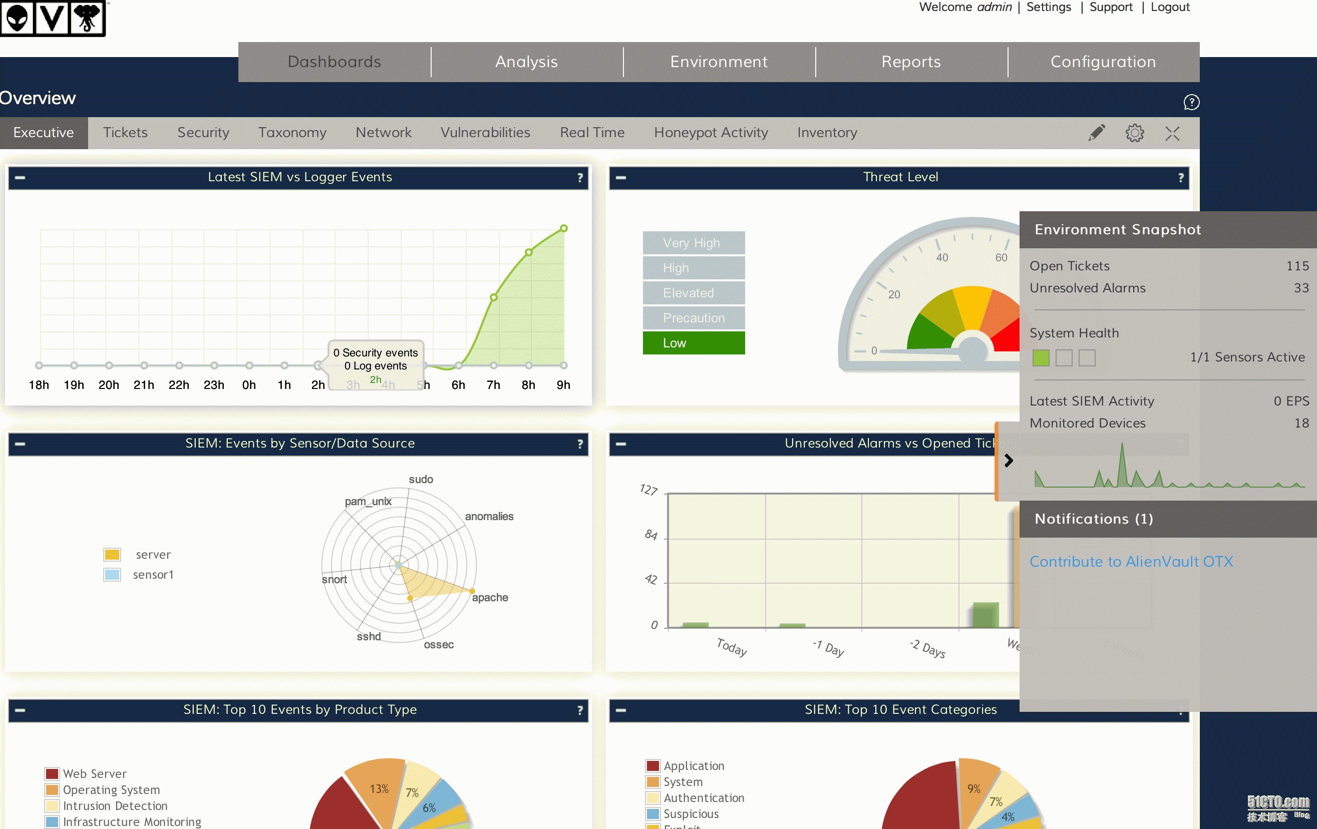Toggle the Application legend entry
The width and height of the screenshot is (1317, 829).
[x=686, y=766]
